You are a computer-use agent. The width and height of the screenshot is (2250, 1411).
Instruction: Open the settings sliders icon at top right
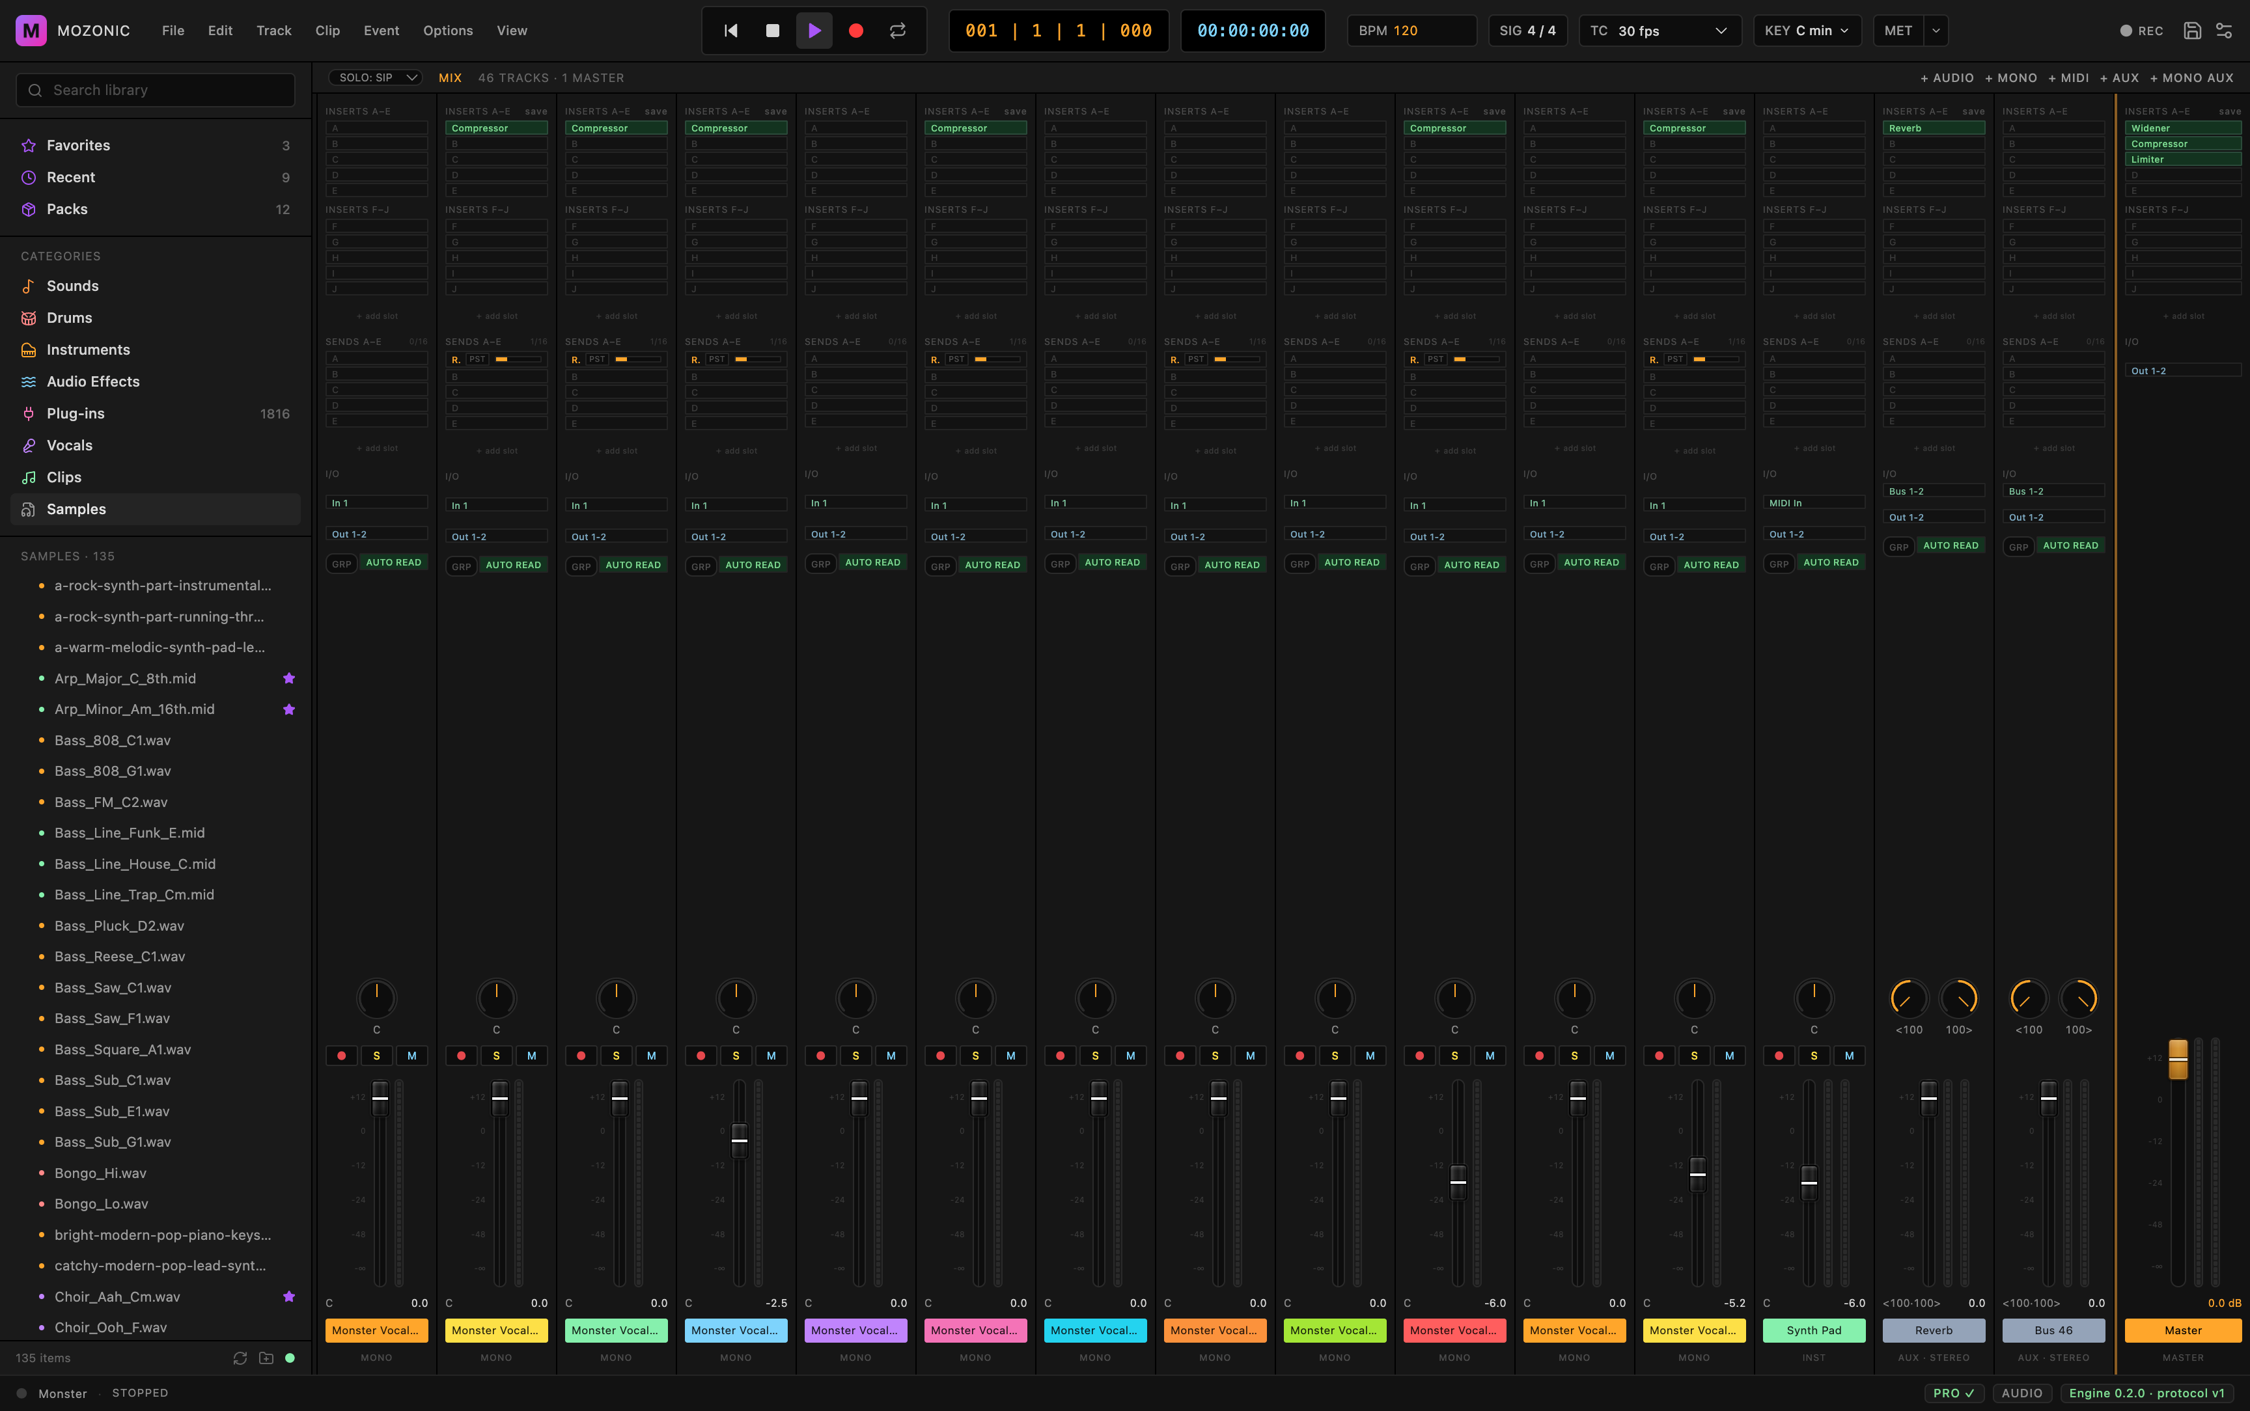pyautogui.click(x=2224, y=31)
